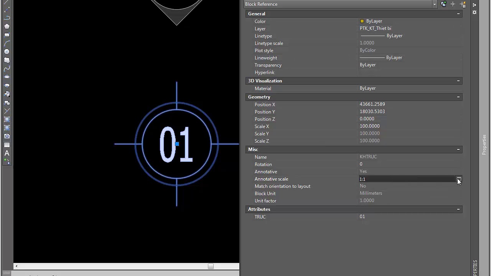This screenshot has height=276, width=491.
Task: Select the Name property label
Action: click(260, 157)
